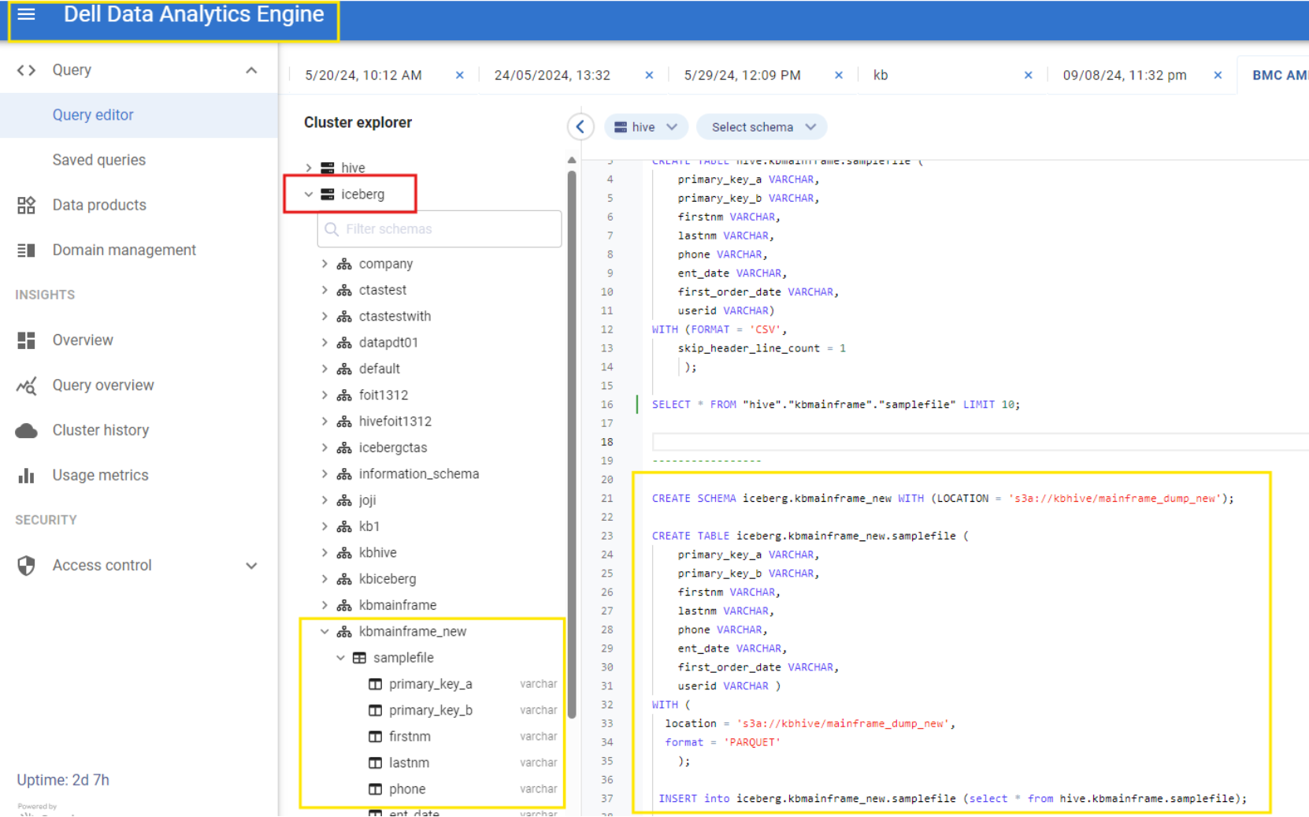Select the kbiceberg schema
The image size is (1309, 817).
pos(387,579)
